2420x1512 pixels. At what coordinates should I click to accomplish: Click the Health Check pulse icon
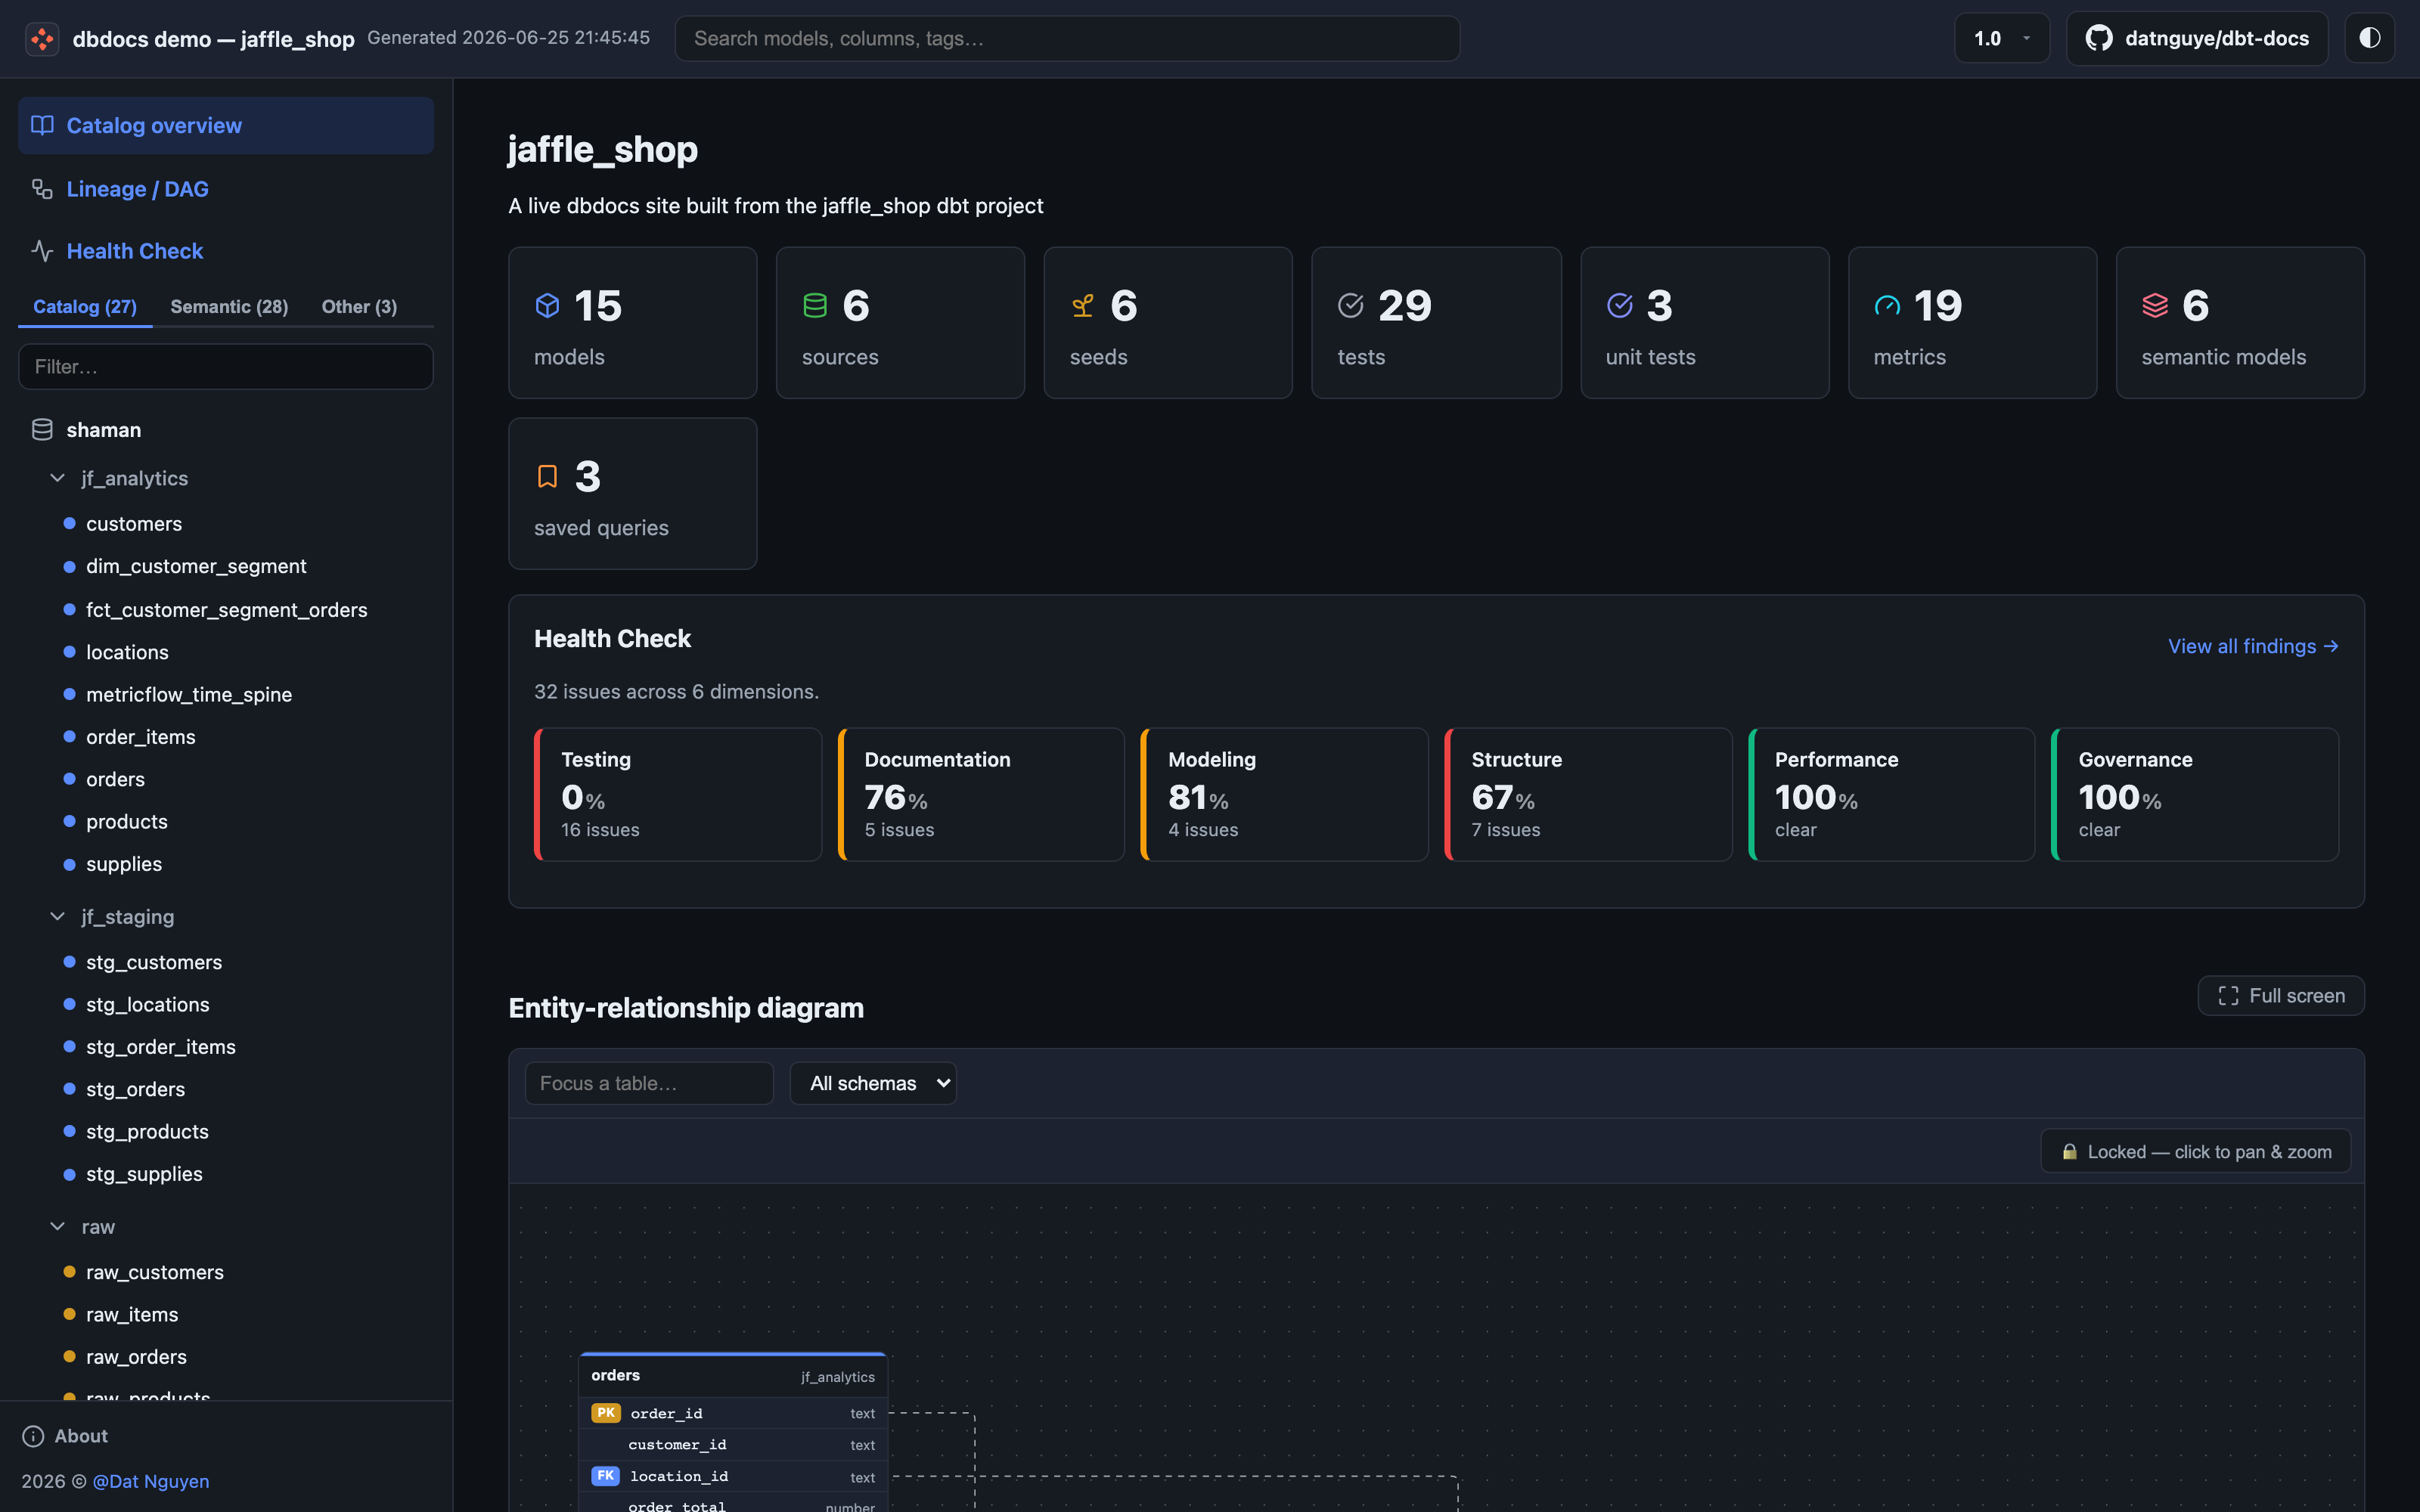pyautogui.click(x=42, y=251)
